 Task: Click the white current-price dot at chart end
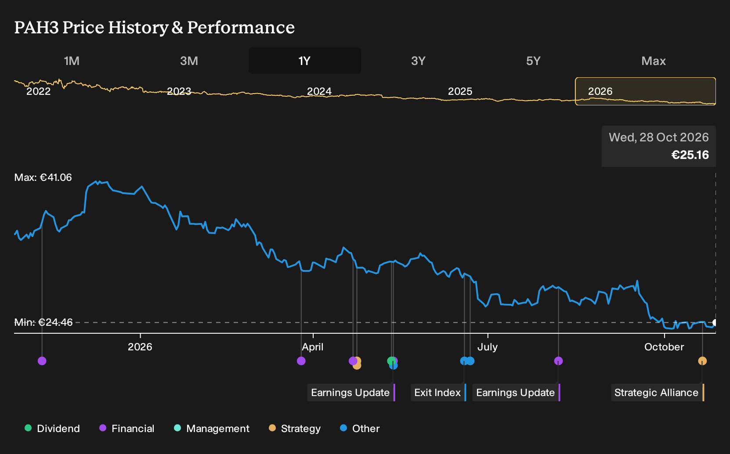715,323
